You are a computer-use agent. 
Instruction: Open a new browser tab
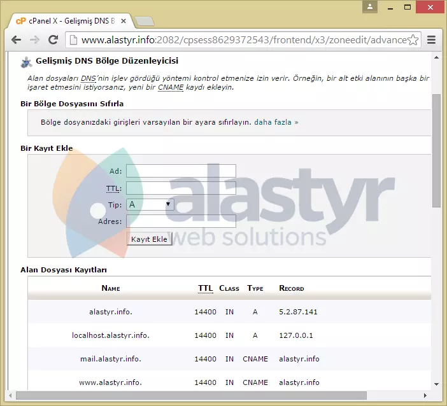coord(145,21)
